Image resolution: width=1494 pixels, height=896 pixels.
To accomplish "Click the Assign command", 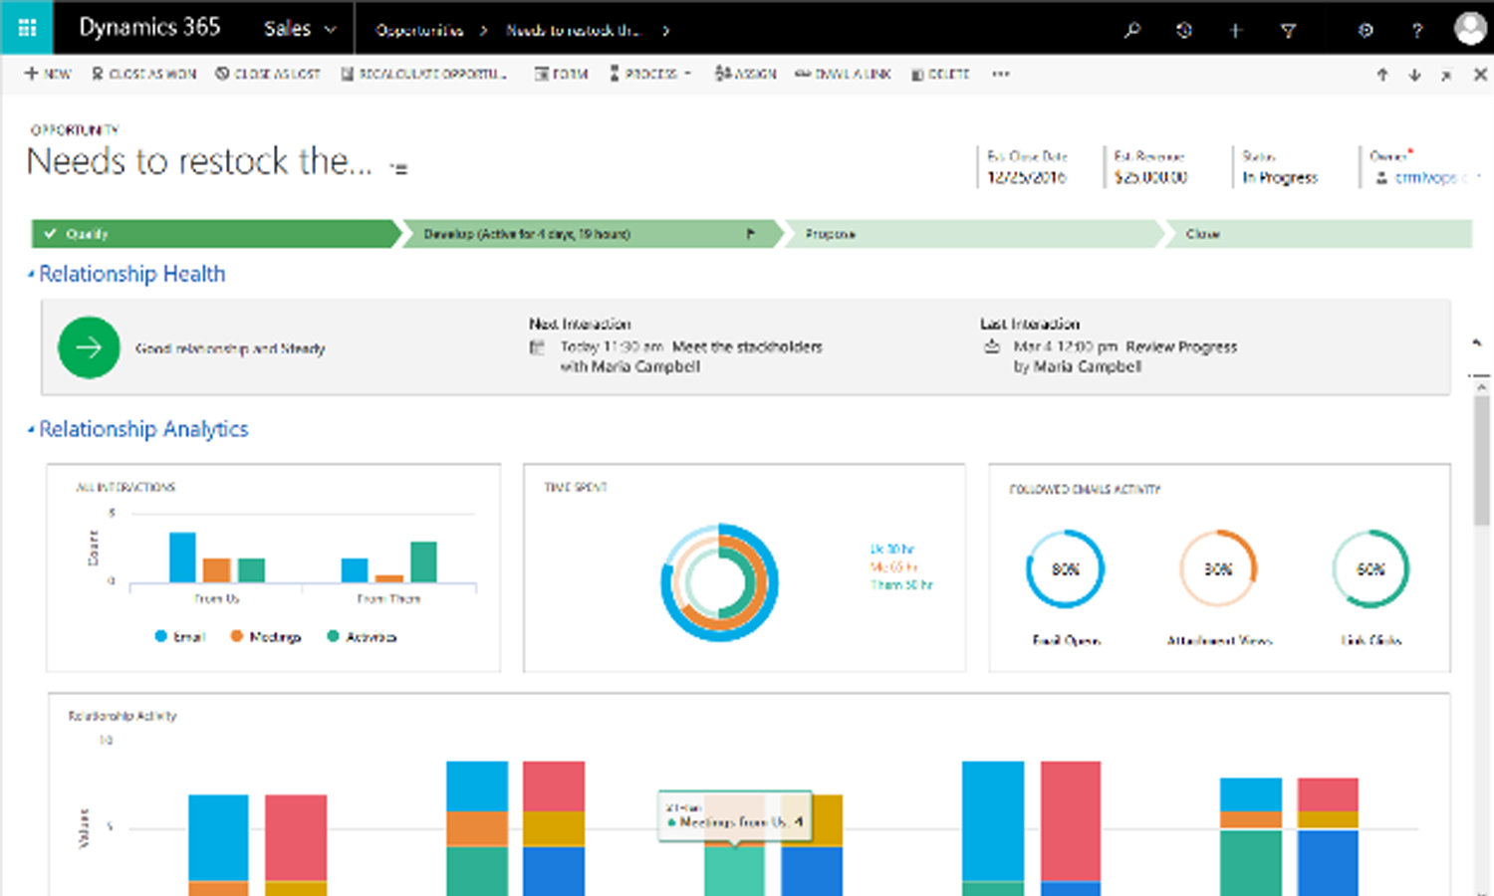I will coord(745,74).
